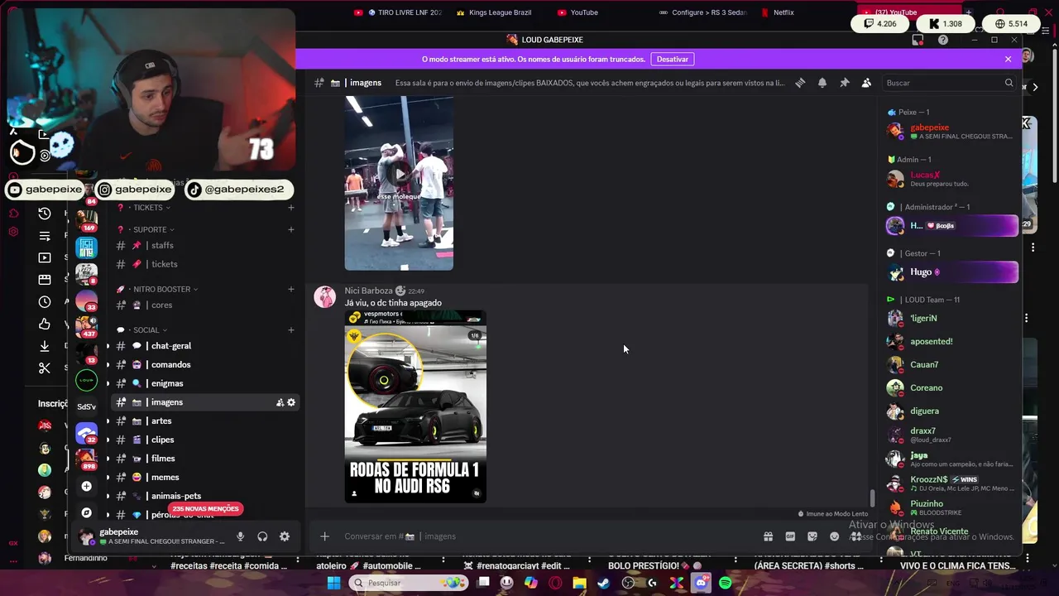The image size is (1059, 596).
Task: Create a channel in SOCIAL with plus
Action: pos(291,330)
